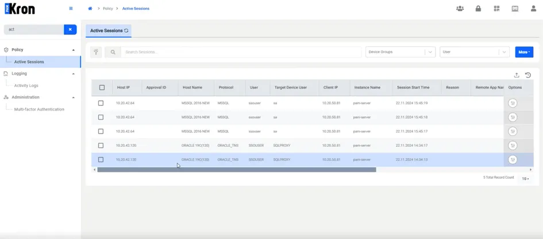Click the hamburger menu icon beside Kron logo
543x239 pixels.
(71, 9)
